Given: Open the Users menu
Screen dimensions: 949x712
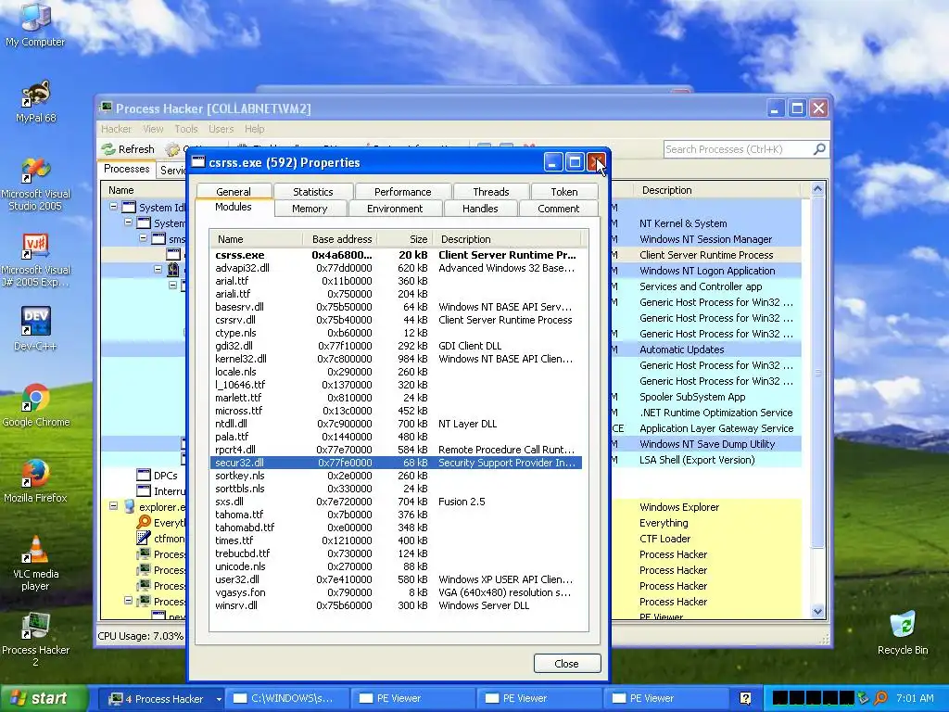Looking at the screenshot, I should coord(221,129).
